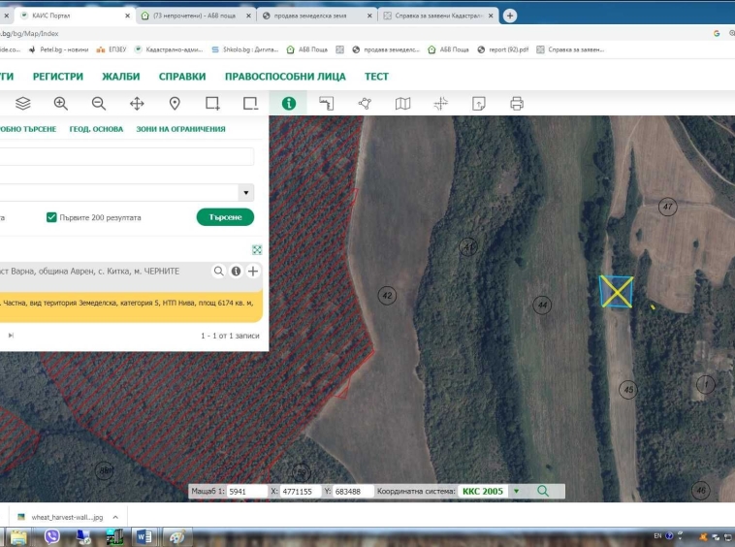Activate the pan map tool
The image size is (735, 547).
click(x=137, y=104)
